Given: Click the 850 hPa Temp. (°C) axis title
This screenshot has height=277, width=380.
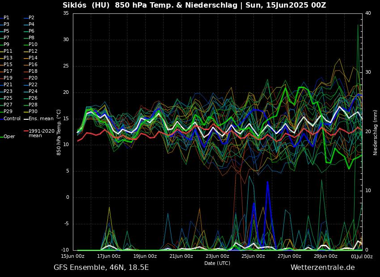Looking at the screenshot, I should [x=59, y=132].
